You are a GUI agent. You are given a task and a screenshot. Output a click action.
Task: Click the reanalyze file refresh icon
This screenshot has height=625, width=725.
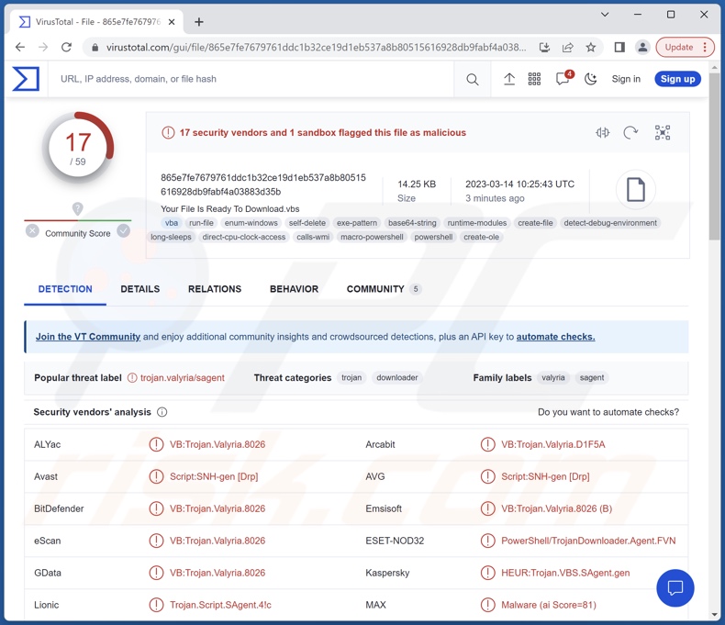tap(630, 133)
